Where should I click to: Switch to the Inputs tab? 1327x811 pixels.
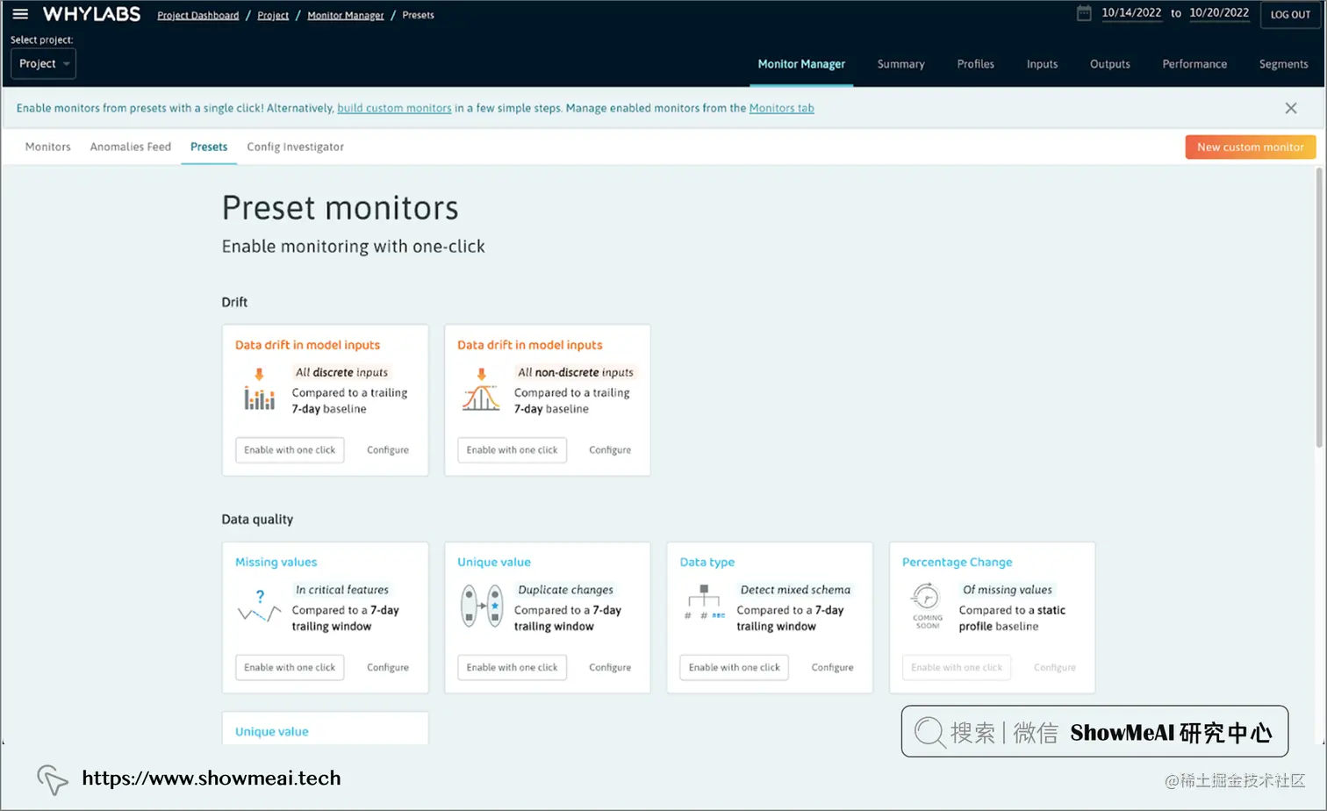[x=1042, y=64]
